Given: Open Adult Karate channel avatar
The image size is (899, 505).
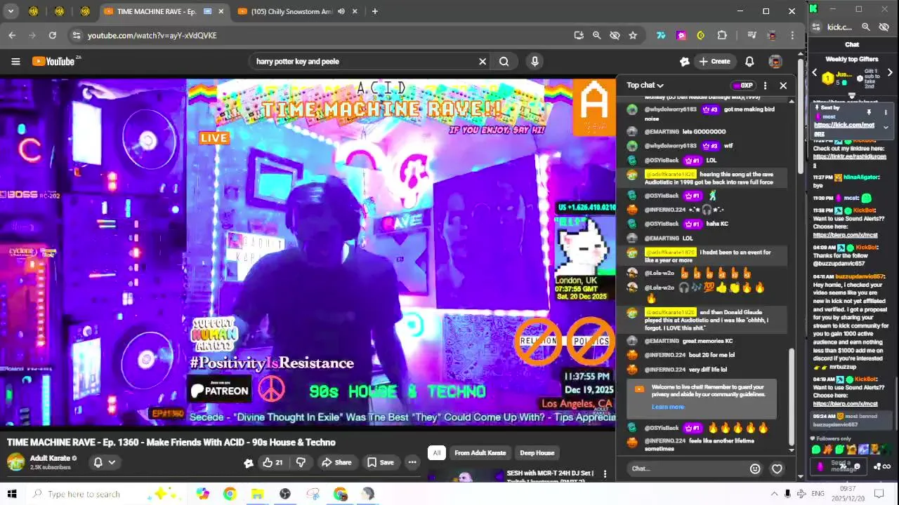Looking at the screenshot, I should point(15,462).
